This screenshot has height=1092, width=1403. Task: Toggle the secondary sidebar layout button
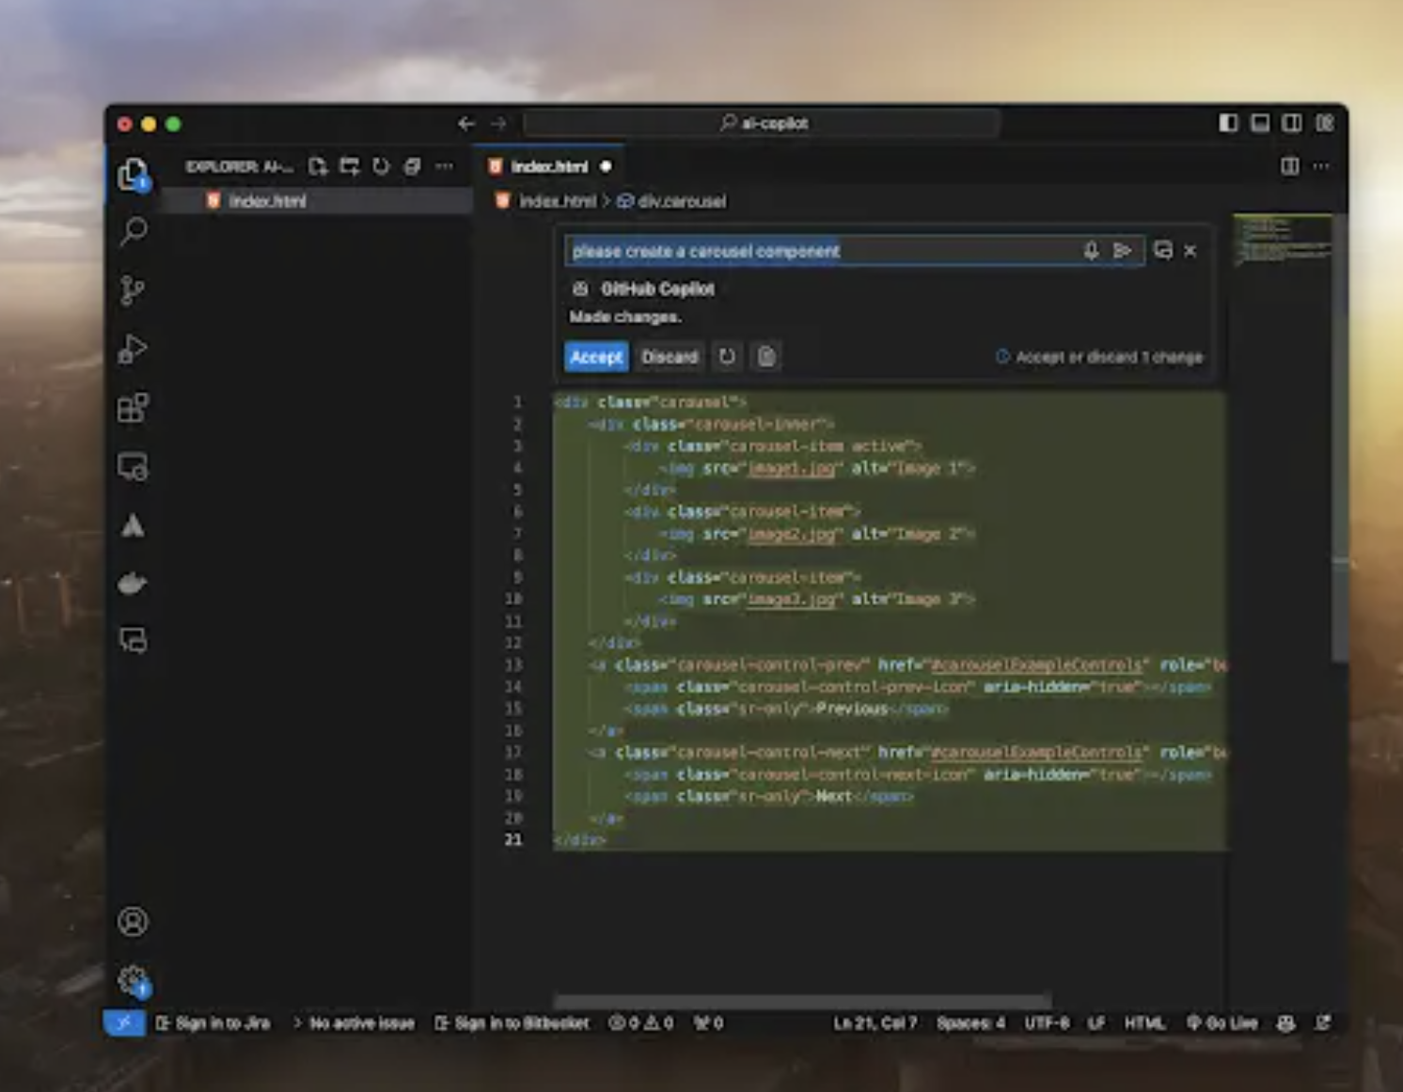pyautogui.click(x=1292, y=123)
